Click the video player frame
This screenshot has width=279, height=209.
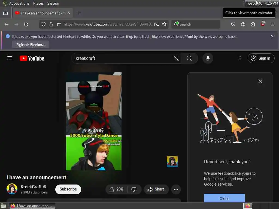click(94, 121)
